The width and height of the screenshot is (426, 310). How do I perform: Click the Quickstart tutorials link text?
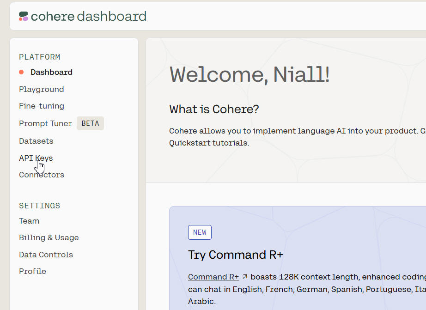[x=209, y=143]
